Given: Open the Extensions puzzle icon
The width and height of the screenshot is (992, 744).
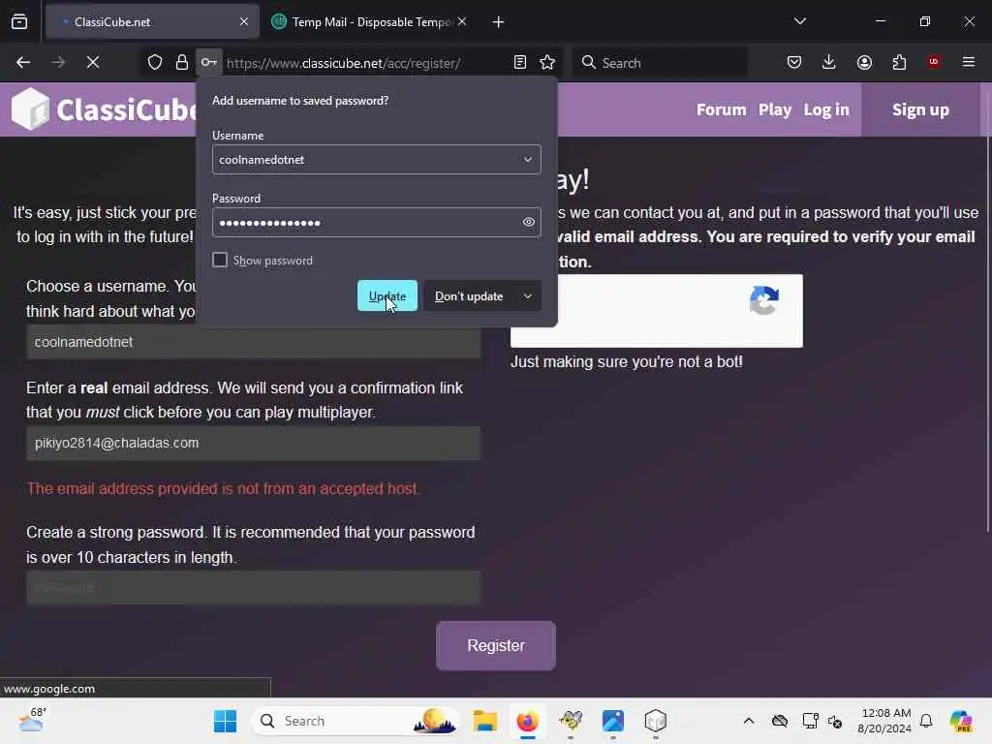Looking at the screenshot, I should pyautogui.click(x=899, y=62).
